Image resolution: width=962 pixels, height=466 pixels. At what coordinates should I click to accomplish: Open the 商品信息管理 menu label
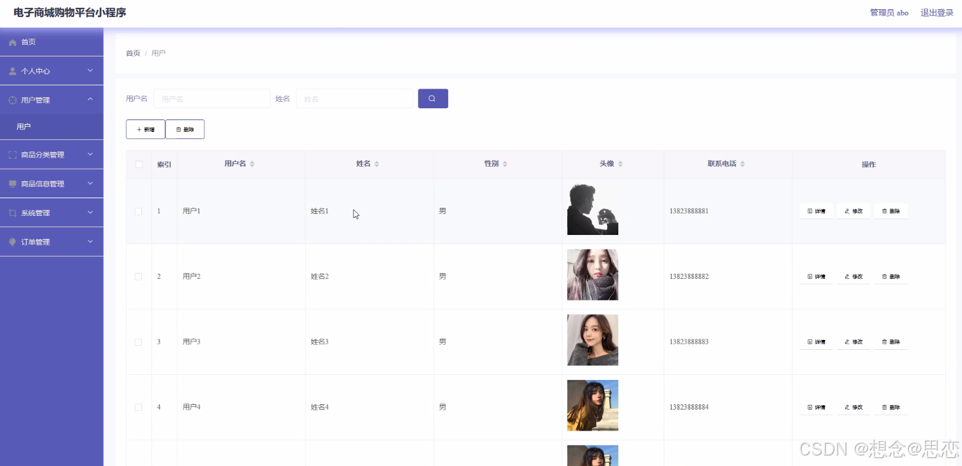point(43,184)
